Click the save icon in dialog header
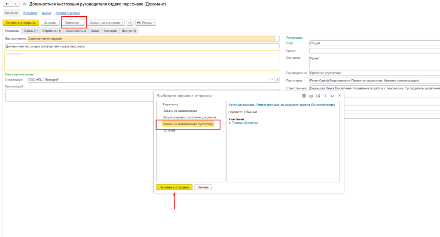 304,96
